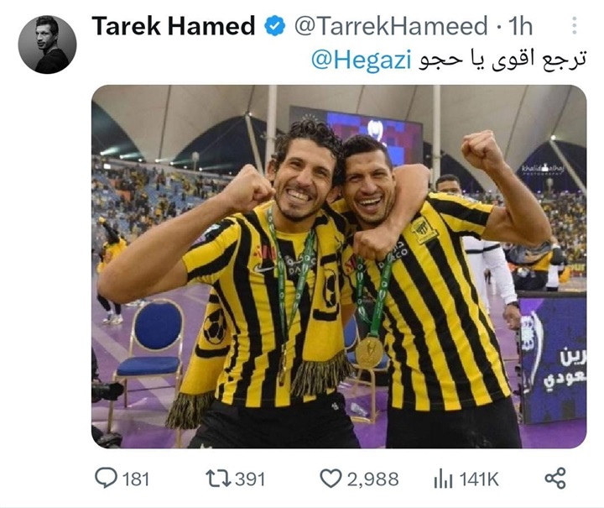
Task: Open Tarek Hamed's profile avatar
Action: click(x=47, y=45)
